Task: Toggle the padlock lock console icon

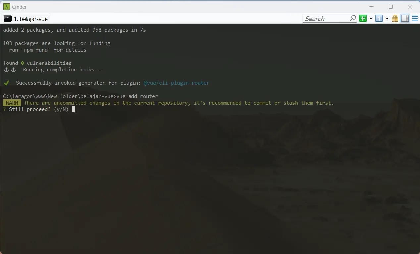Action: [x=395, y=19]
